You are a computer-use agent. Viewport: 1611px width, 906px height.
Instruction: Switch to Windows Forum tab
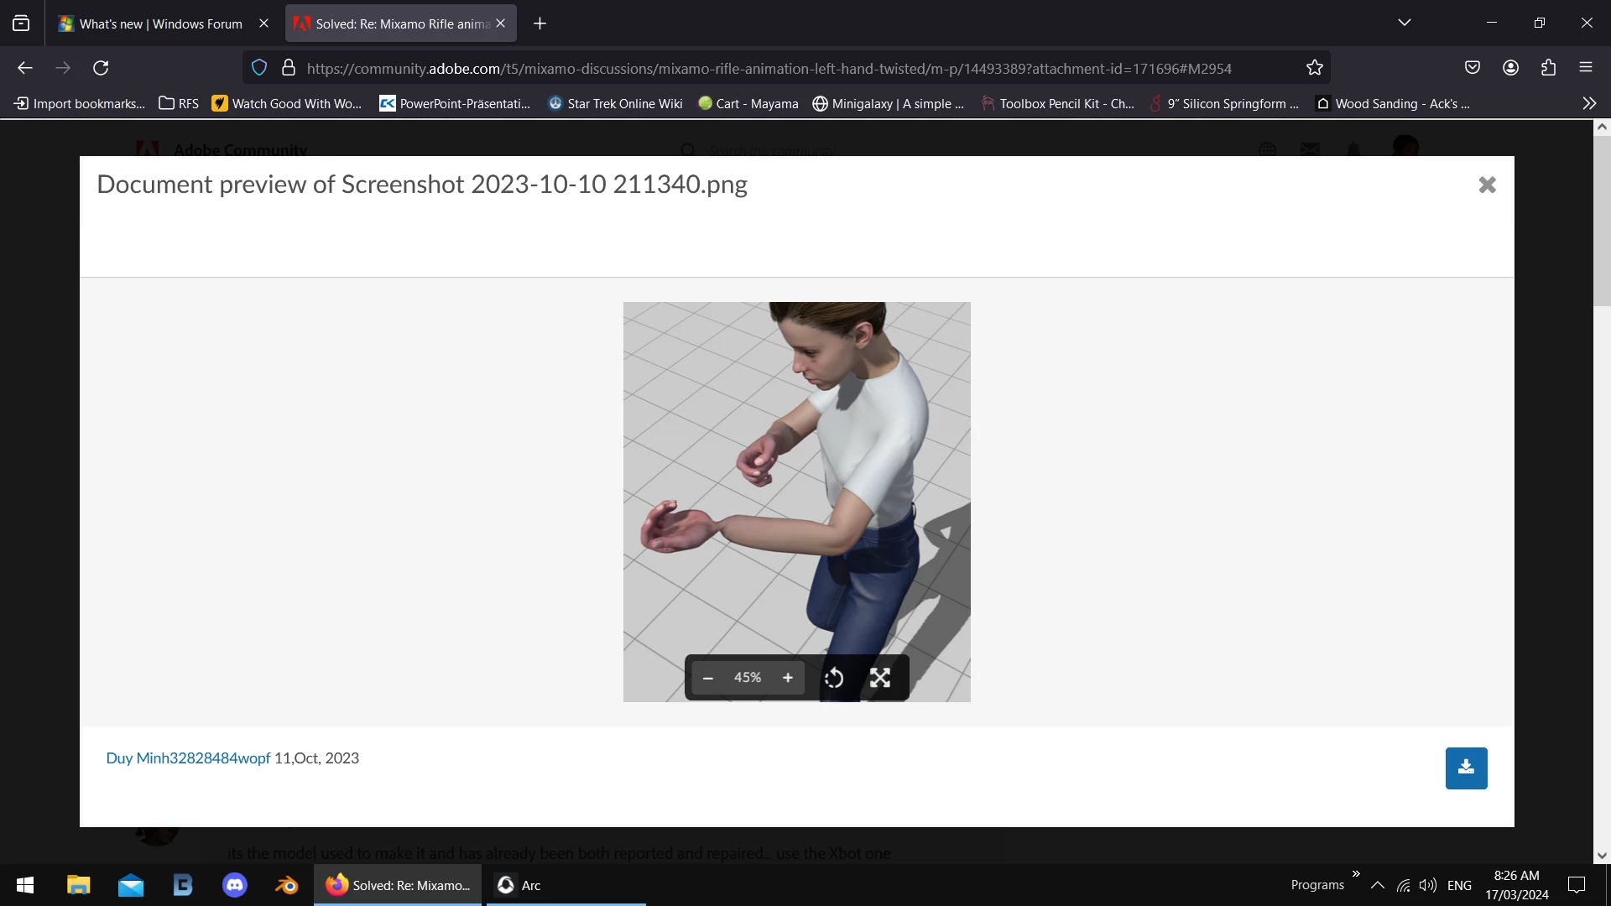[x=160, y=23]
